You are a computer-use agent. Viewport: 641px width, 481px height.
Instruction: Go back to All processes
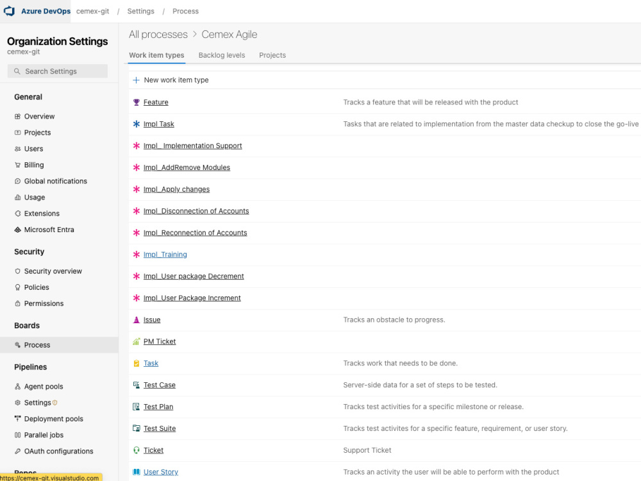[x=158, y=35]
